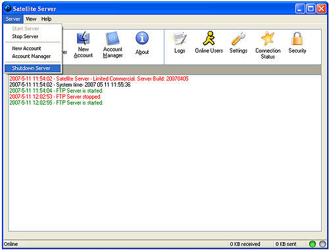The image size is (329, 250).
Task: Click the Satellite Server title bar icon
Action: tap(8, 9)
